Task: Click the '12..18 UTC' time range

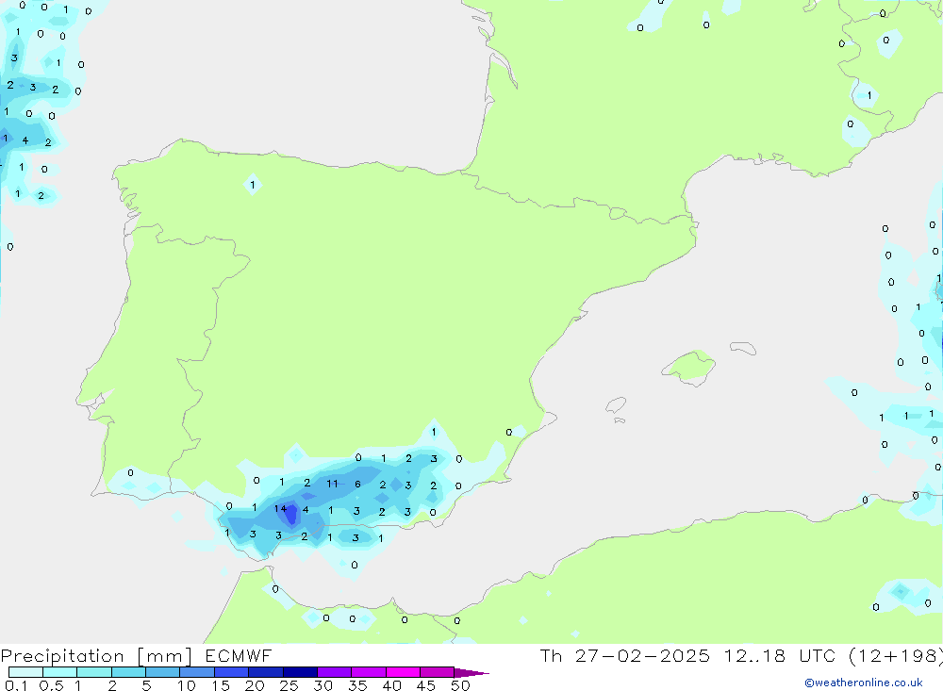Action: click(x=780, y=655)
